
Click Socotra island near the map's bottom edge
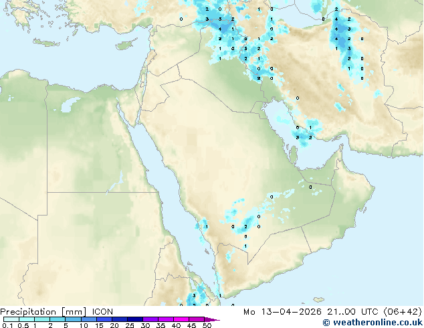coord(319,300)
